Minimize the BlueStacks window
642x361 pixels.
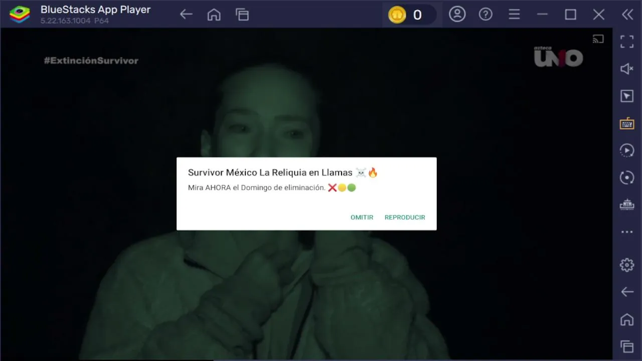(542, 15)
